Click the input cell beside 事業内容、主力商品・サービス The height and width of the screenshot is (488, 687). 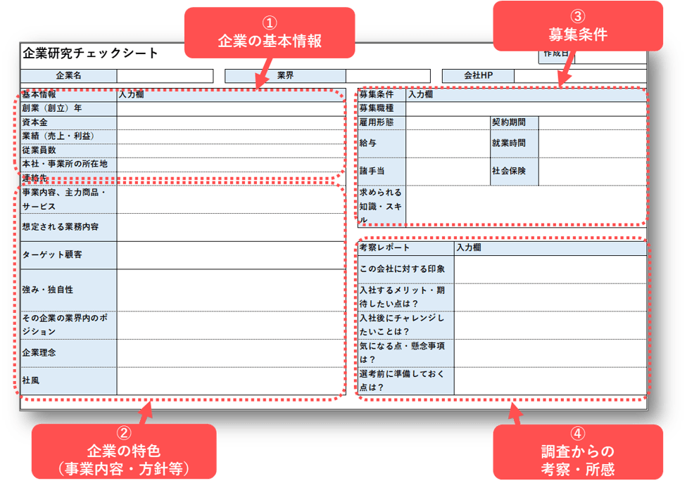(x=231, y=200)
